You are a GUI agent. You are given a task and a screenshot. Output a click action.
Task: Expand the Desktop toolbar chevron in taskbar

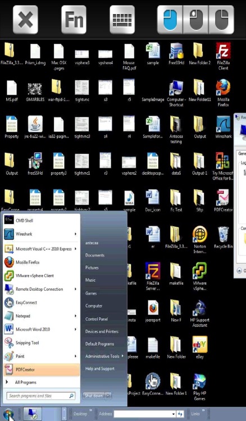click(x=91, y=410)
